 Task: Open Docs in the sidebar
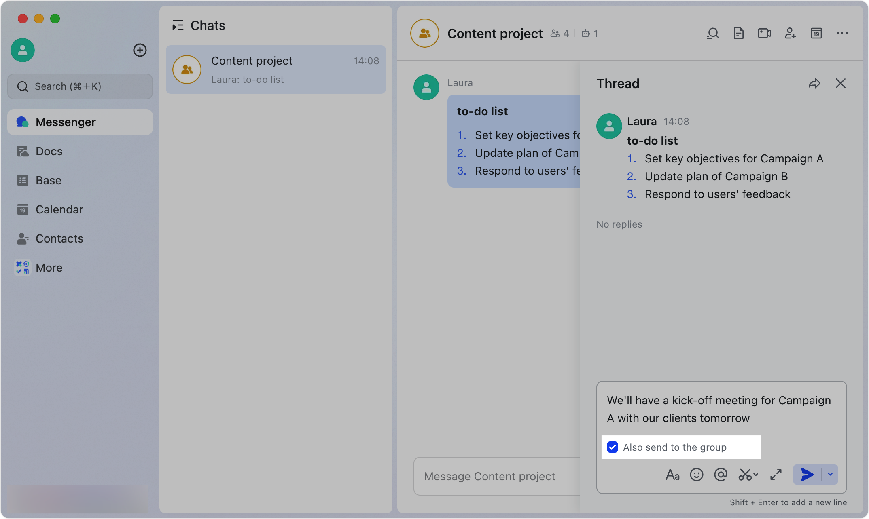(x=49, y=151)
